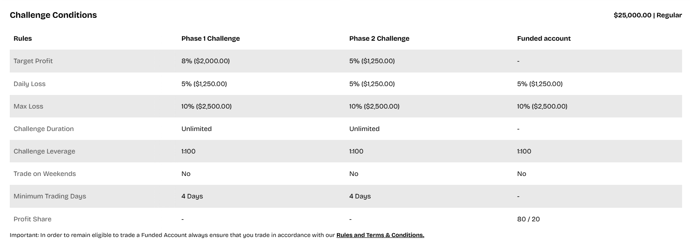Open the Rules and Terms & Conditions link
This screenshot has height=251, width=691.
[x=380, y=235]
